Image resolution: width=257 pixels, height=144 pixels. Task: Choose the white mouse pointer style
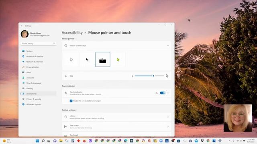pos(71,60)
